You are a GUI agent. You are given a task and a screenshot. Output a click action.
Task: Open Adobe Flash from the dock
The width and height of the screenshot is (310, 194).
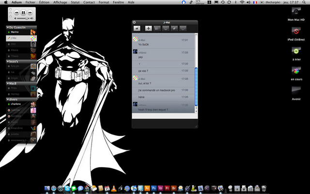167,188
